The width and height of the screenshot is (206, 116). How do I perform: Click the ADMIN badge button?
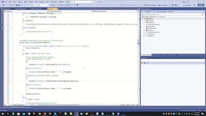tap(201, 5)
